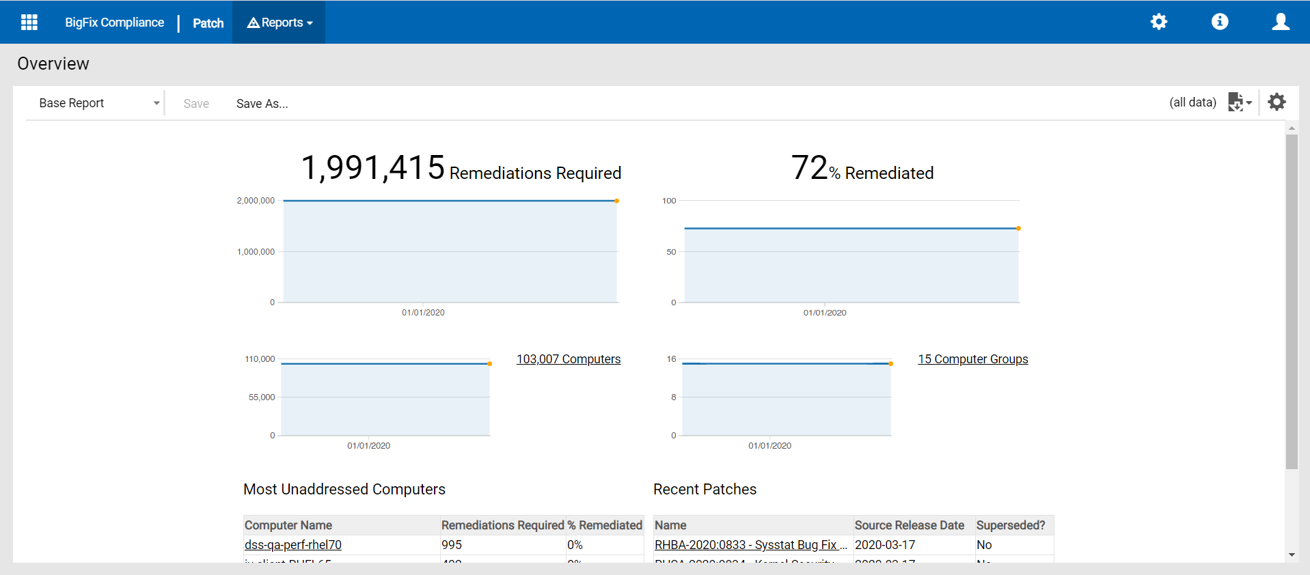The image size is (1310, 575).
Task: Click the export report icon
Action: [x=1235, y=102]
